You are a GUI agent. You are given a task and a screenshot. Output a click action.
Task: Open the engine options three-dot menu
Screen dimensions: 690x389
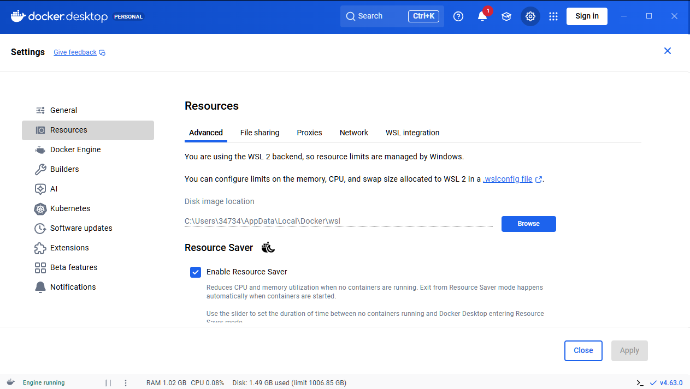pyautogui.click(x=126, y=382)
